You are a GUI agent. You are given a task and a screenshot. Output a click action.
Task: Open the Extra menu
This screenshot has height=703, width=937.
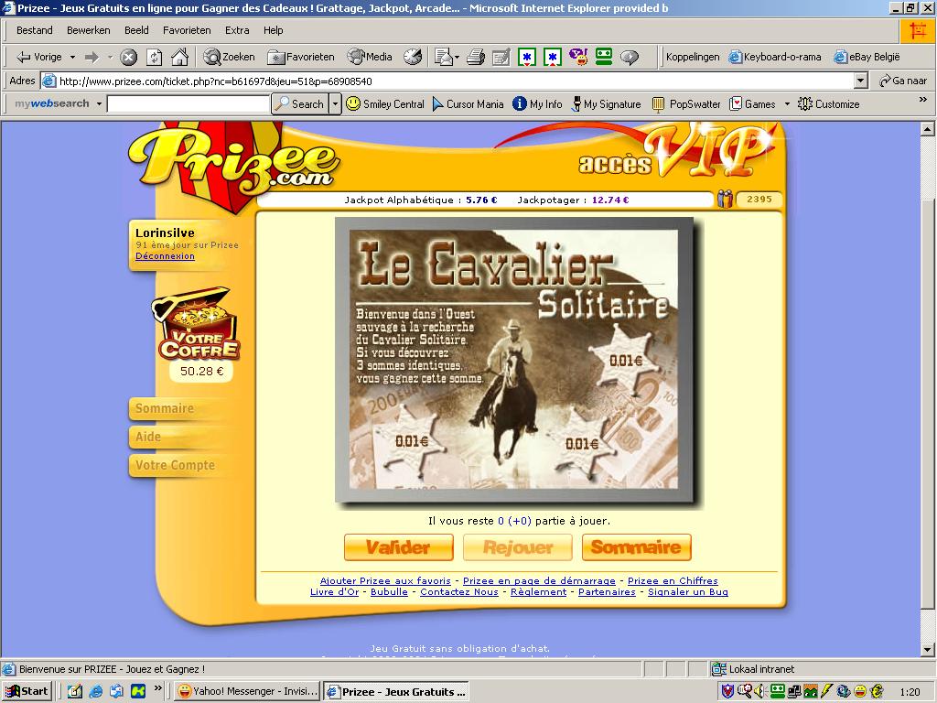click(x=237, y=30)
